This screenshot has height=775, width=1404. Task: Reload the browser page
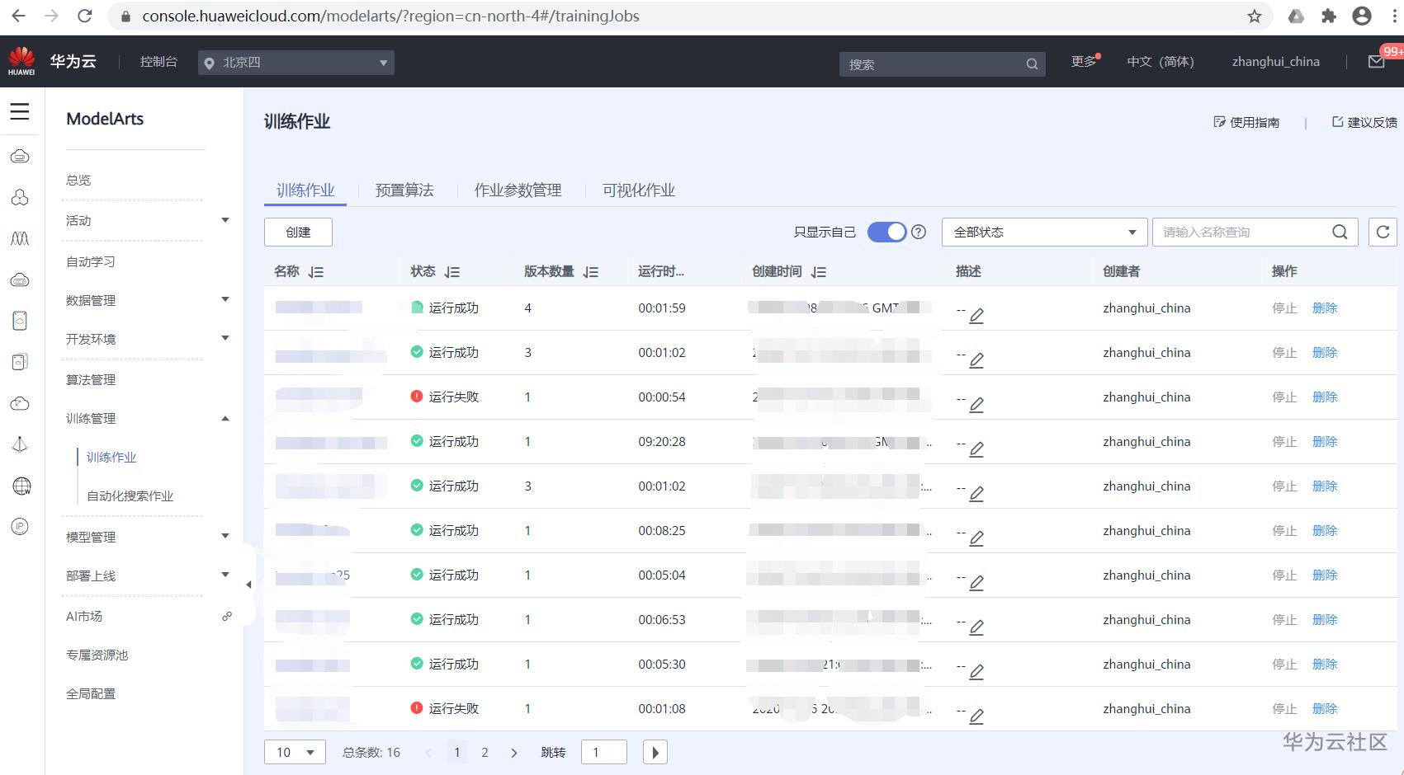click(84, 16)
